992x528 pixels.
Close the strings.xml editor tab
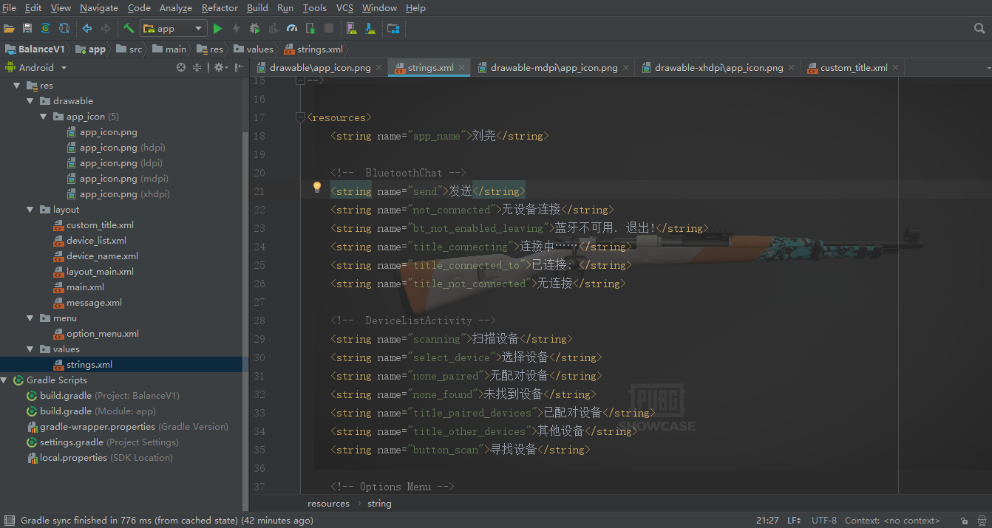[x=462, y=67]
